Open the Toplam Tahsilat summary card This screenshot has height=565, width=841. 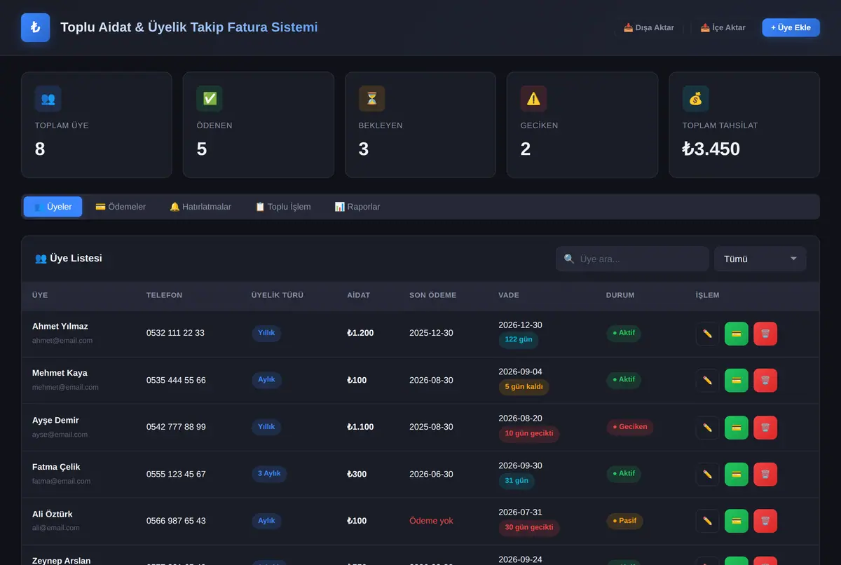click(744, 125)
